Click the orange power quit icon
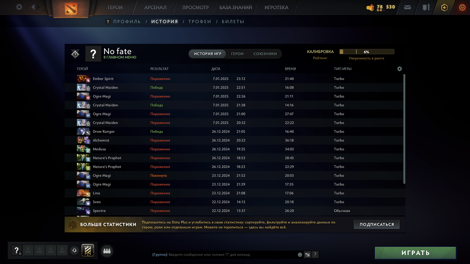This screenshot has height=264, width=470. pyautogui.click(x=462, y=7)
